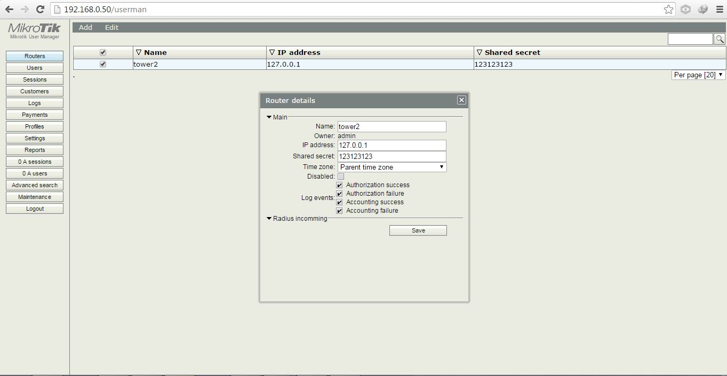The width and height of the screenshot is (727, 376).
Task: Open the Payments section
Action: [35, 115]
